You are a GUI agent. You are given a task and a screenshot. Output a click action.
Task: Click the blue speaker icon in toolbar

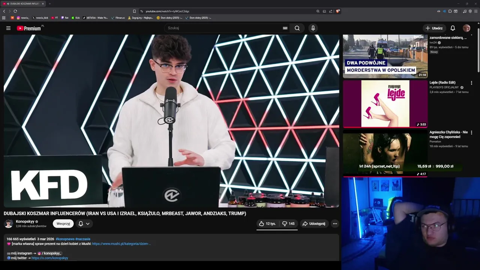tap(444, 11)
